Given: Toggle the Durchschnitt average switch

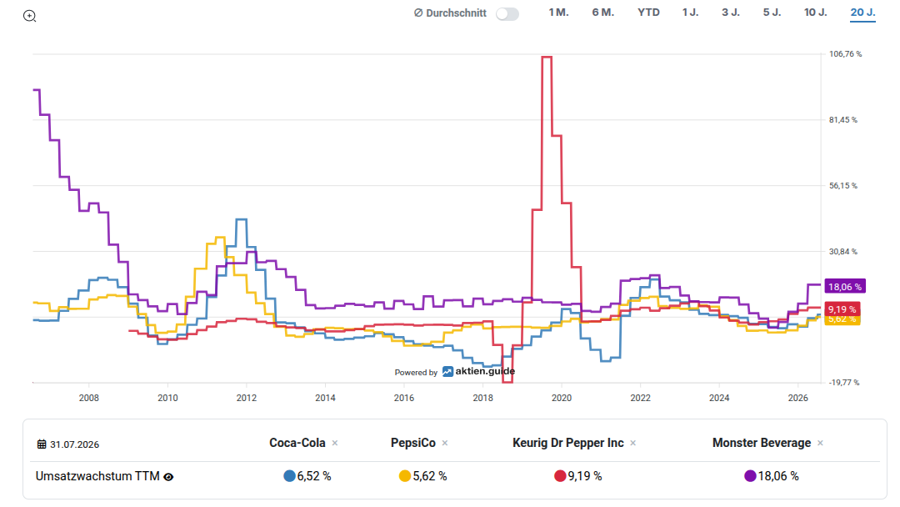Looking at the screenshot, I should (507, 14).
